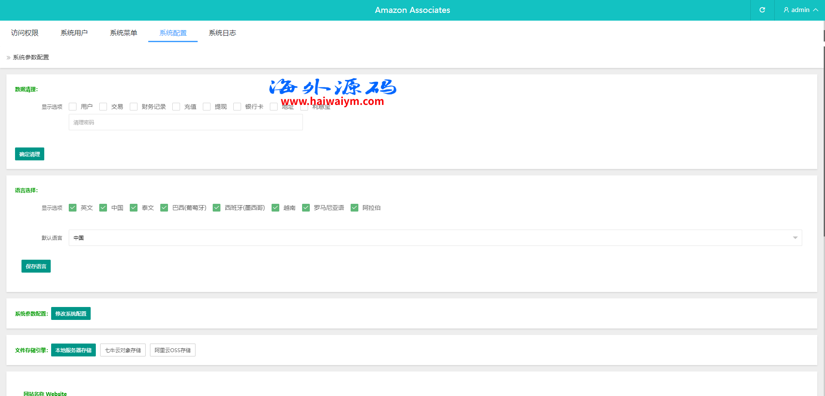
Task: Disable the 越南 language checkbox
Action: (275, 208)
